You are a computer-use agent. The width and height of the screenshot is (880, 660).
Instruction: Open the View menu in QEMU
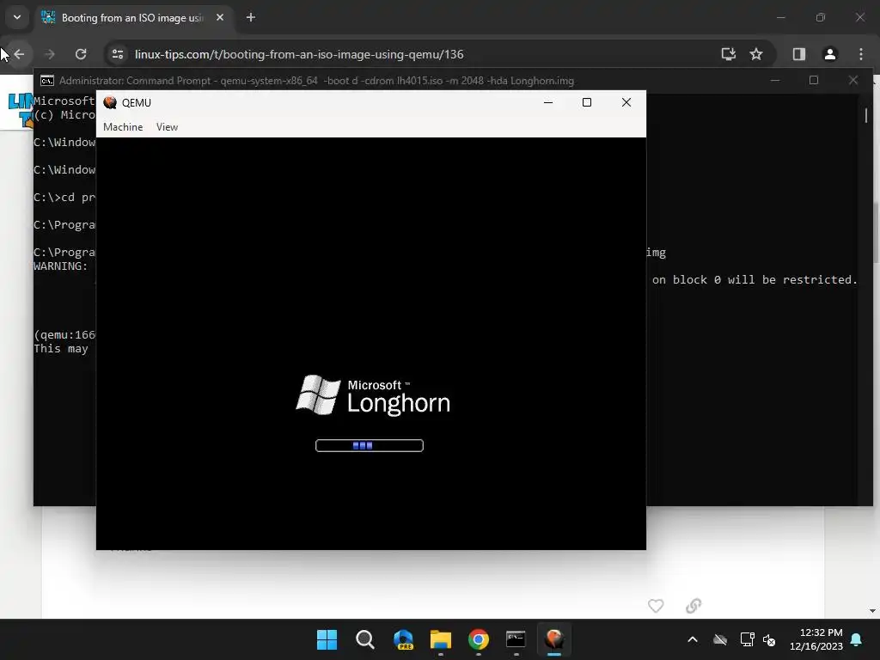tap(167, 127)
